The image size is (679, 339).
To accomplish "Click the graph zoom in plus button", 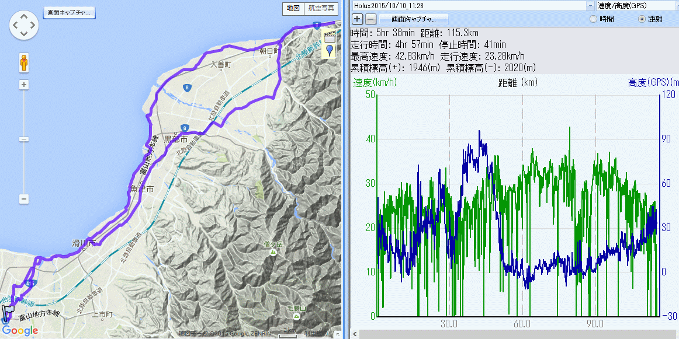I will [x=358, y=19].
